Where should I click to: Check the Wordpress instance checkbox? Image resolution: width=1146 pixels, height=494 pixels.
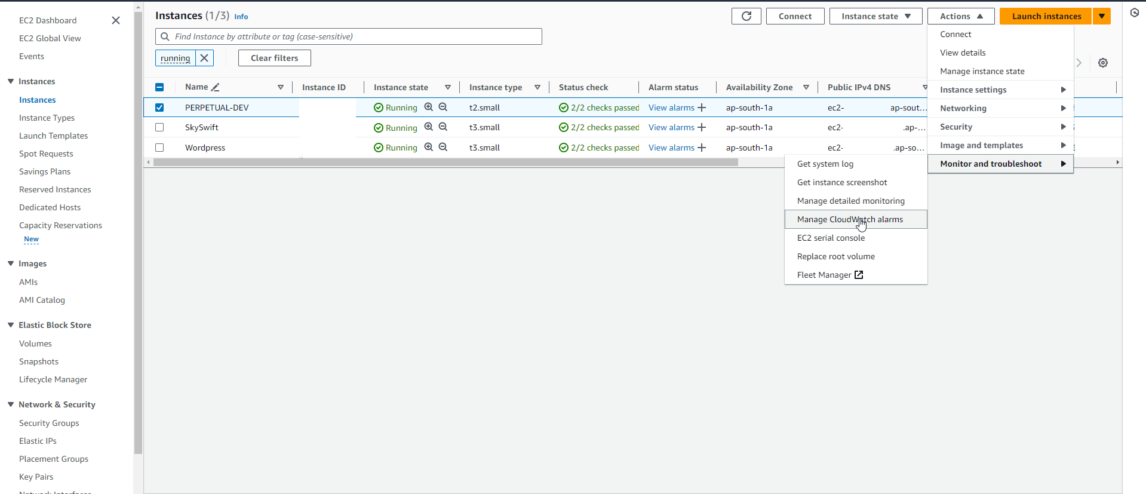click(159, 148)
